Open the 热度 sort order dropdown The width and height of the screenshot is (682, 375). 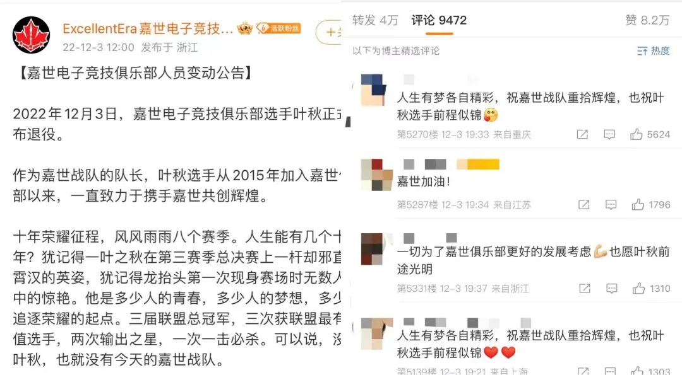pyautogui.click(x=654, y=51)
